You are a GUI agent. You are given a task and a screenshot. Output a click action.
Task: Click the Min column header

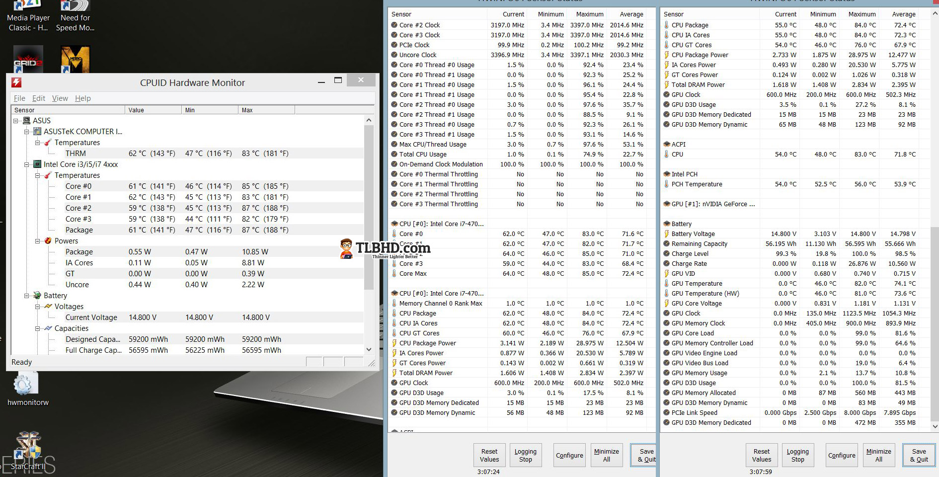[210, 110]
